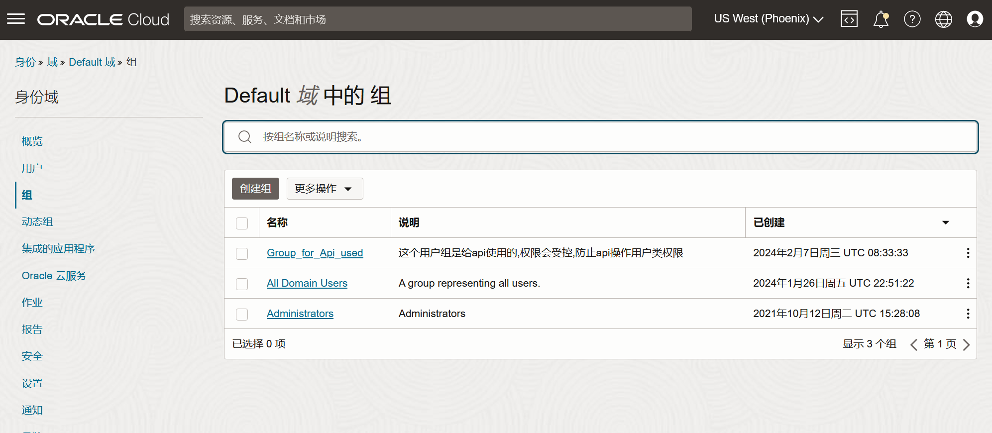Open actions menu for All Domain Users row
The image size is (992, 433).
click(968, 283)
